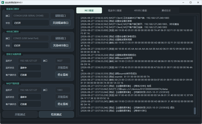Screen dimensions: 202x124
Task: Refresh ports in the 485串口模块 section
Action: (61, 38)
